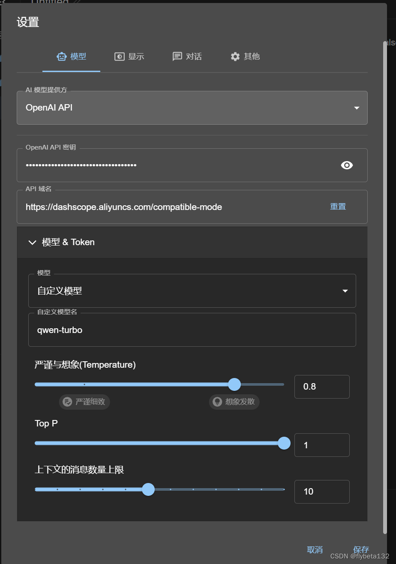Switch to the 对话 tab
396x564 pixels.
tap(187, 56)
